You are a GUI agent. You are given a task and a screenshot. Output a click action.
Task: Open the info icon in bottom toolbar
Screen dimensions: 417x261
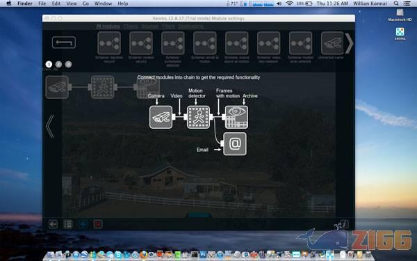344,224
